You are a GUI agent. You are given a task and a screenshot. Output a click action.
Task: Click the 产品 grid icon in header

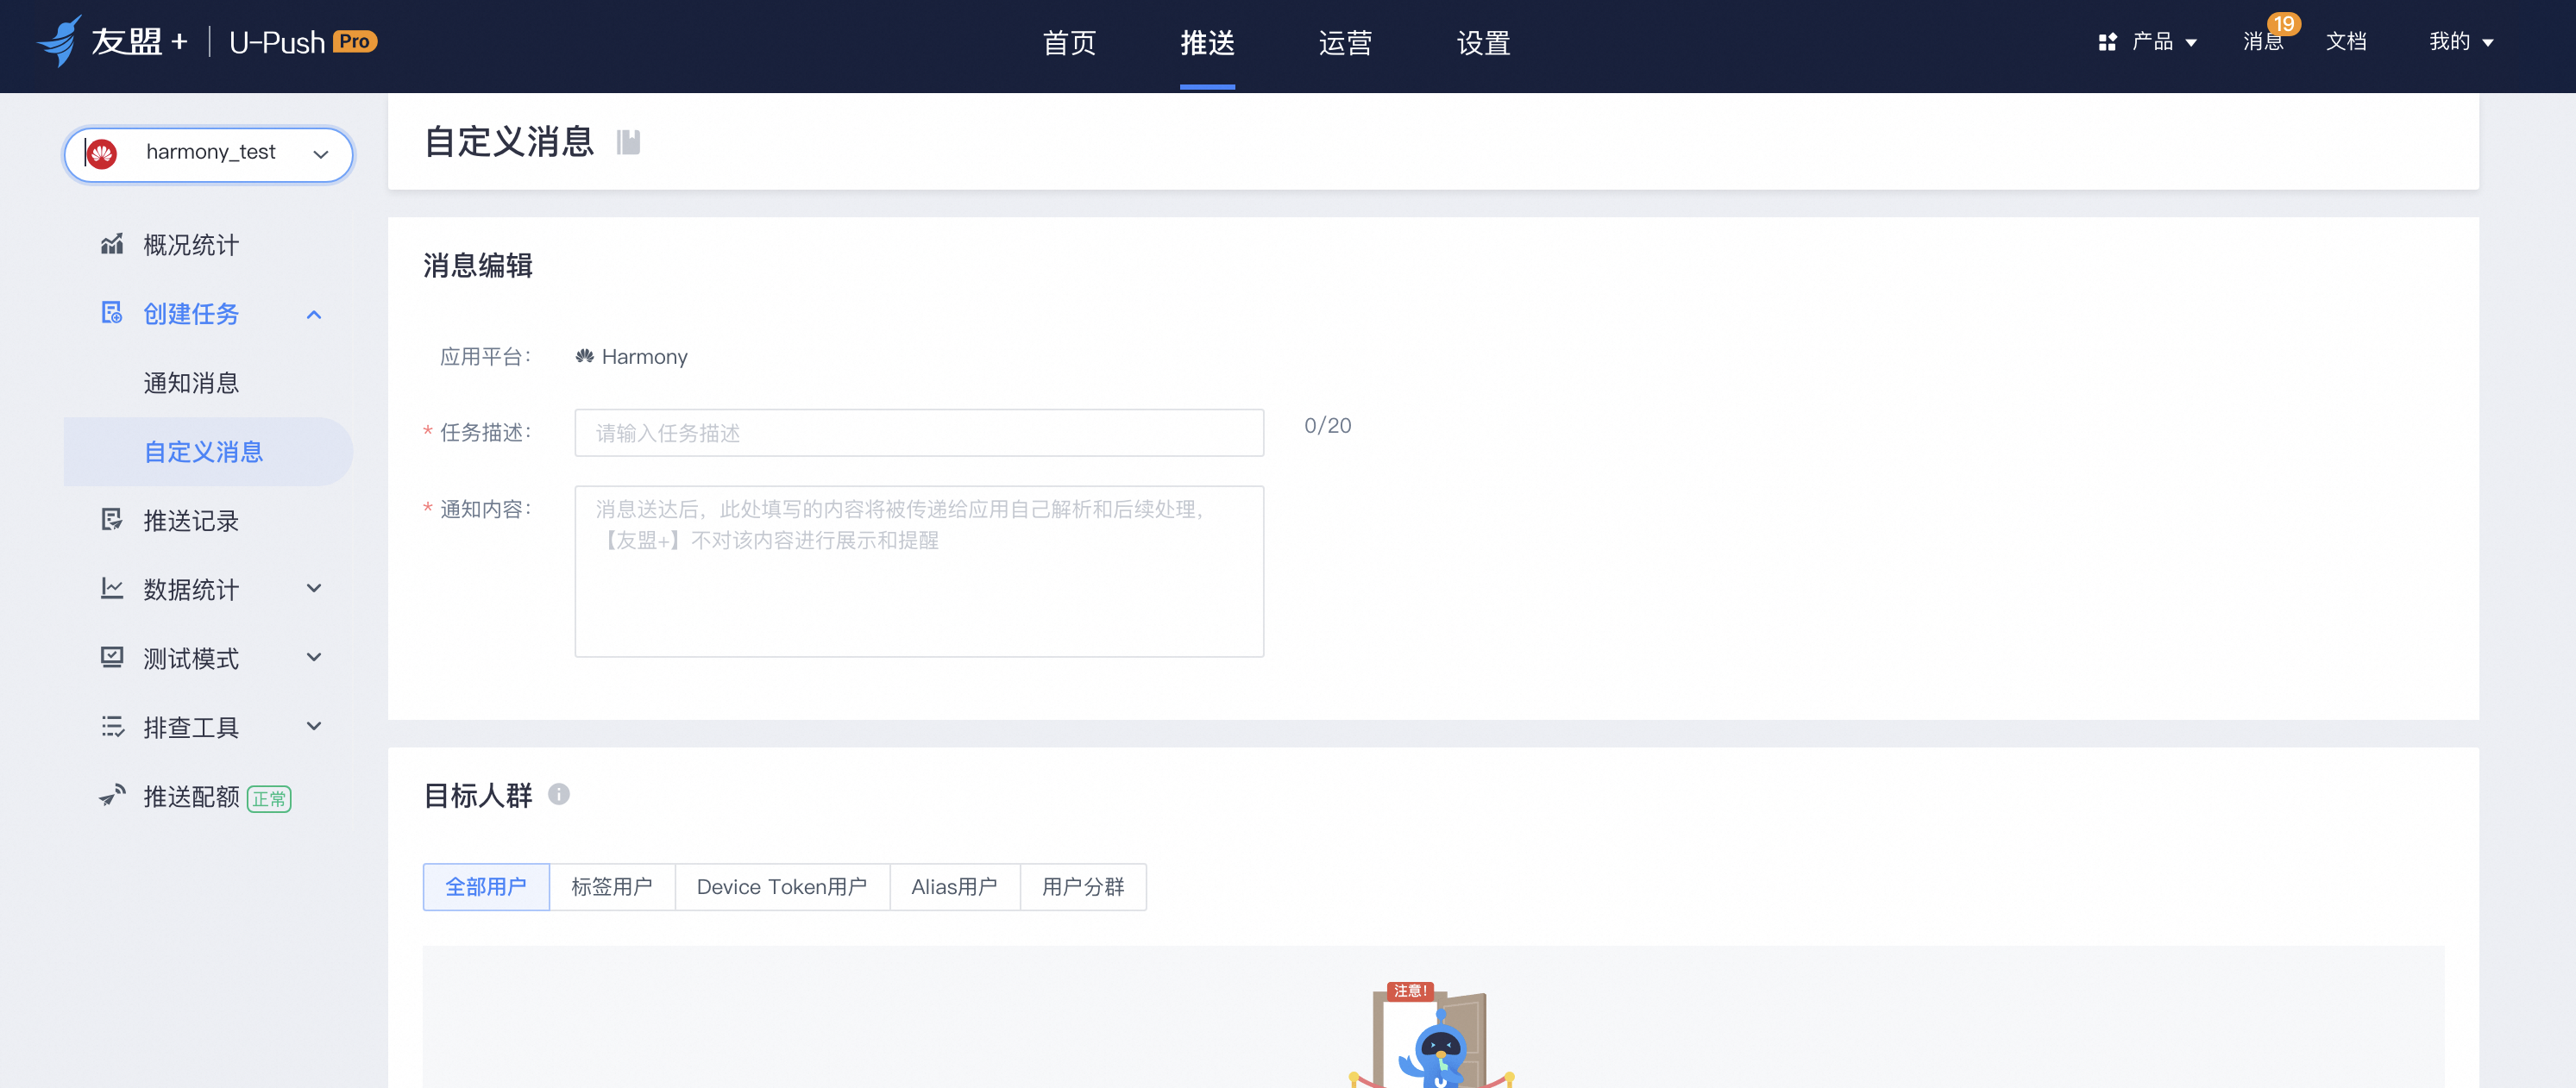[2108, 42]
